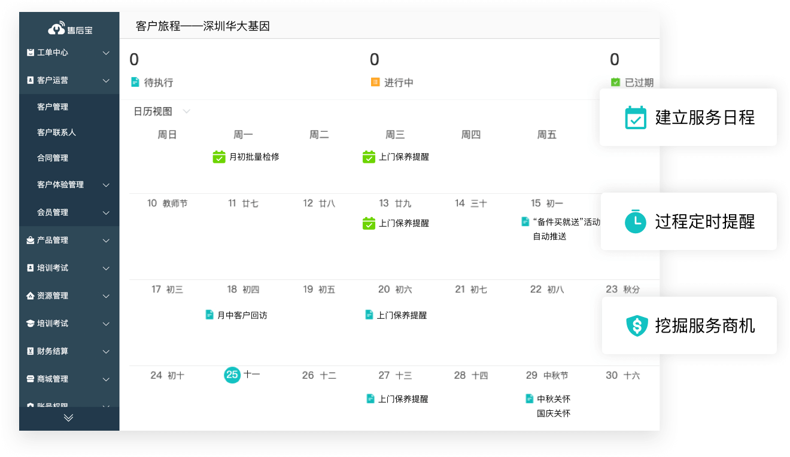Select 合同管理 menu item

pos(53,158)
